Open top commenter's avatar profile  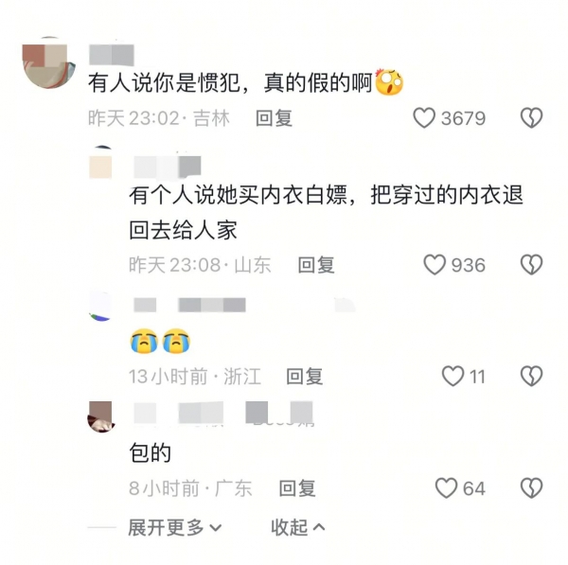click(49, 62)
